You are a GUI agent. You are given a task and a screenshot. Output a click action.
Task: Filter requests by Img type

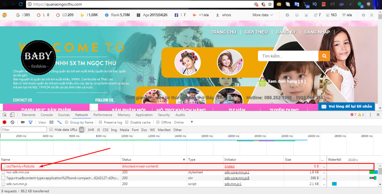pyautogui.click(x=114, y=130)
